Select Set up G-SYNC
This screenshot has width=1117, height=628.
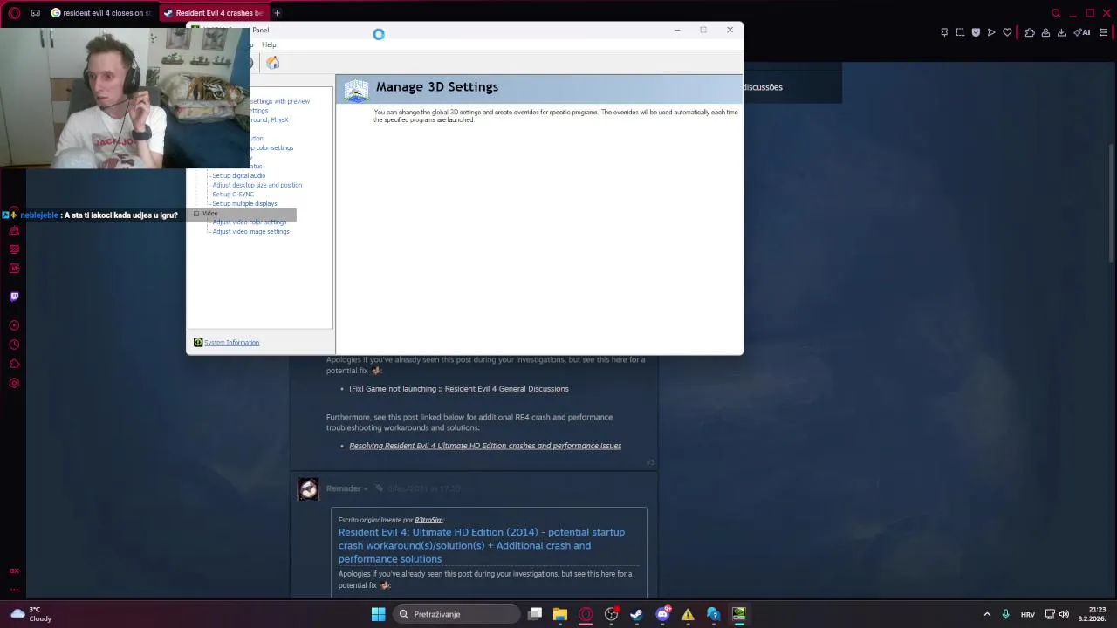[233, 195]
